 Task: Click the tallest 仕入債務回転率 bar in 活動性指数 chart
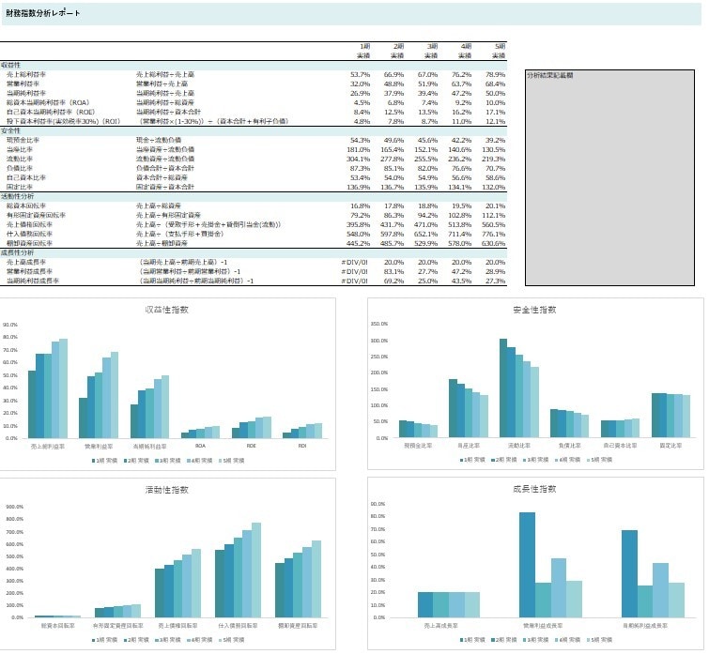tap(256, 570)
